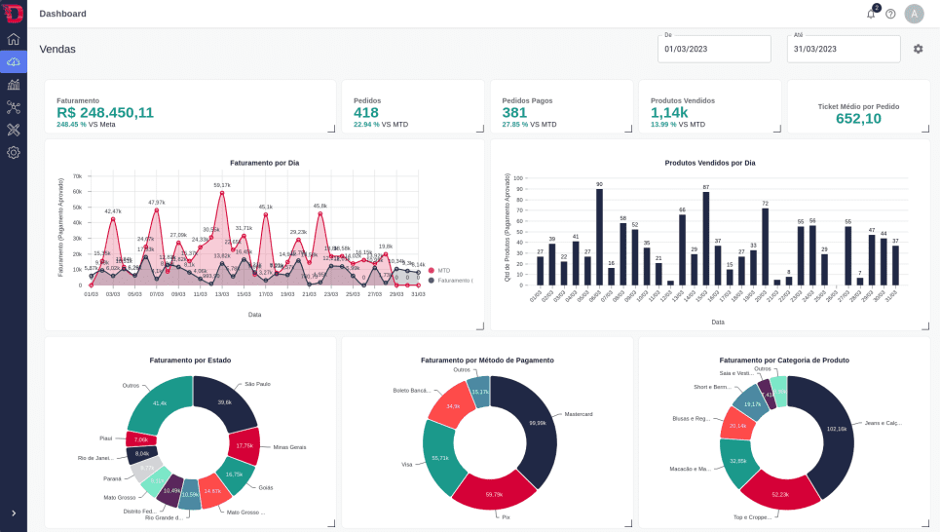
Task: Click the 'Até' end date field
Action: point(843,49)
